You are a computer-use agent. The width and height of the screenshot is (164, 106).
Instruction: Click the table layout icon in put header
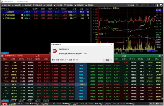point(159,56)
